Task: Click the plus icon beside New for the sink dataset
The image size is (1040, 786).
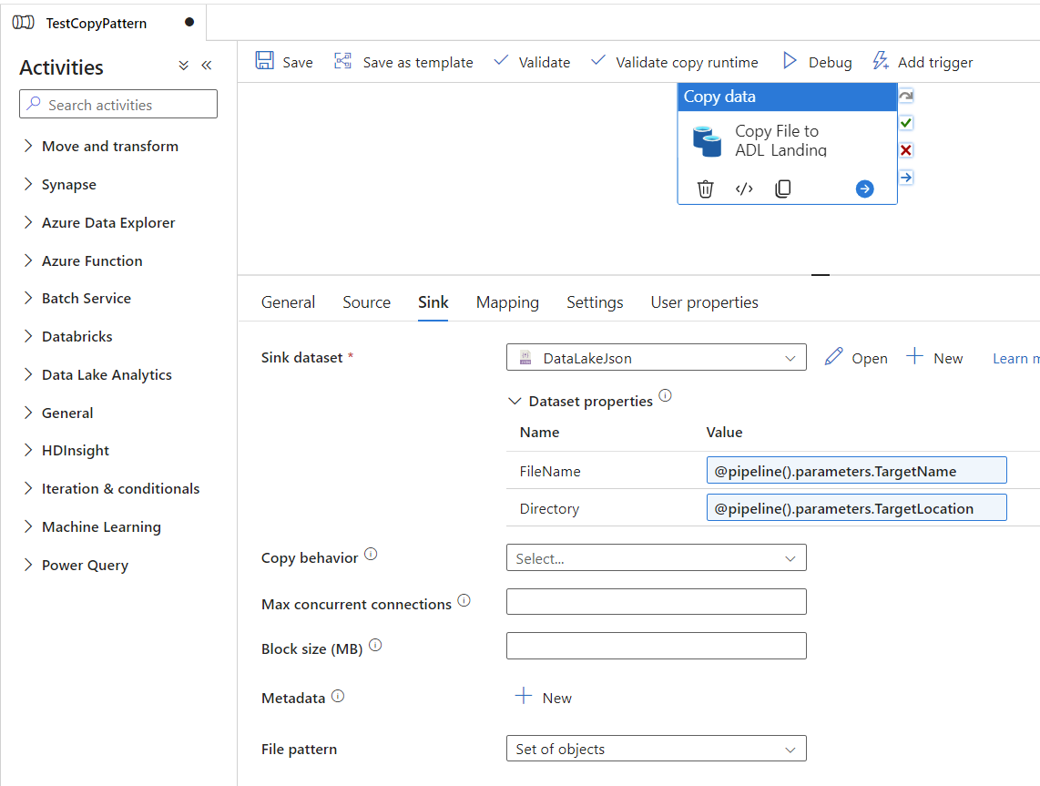Action: click(x=914, y=356)
